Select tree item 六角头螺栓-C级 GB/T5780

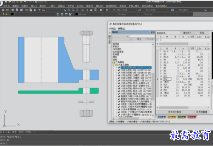136,73
